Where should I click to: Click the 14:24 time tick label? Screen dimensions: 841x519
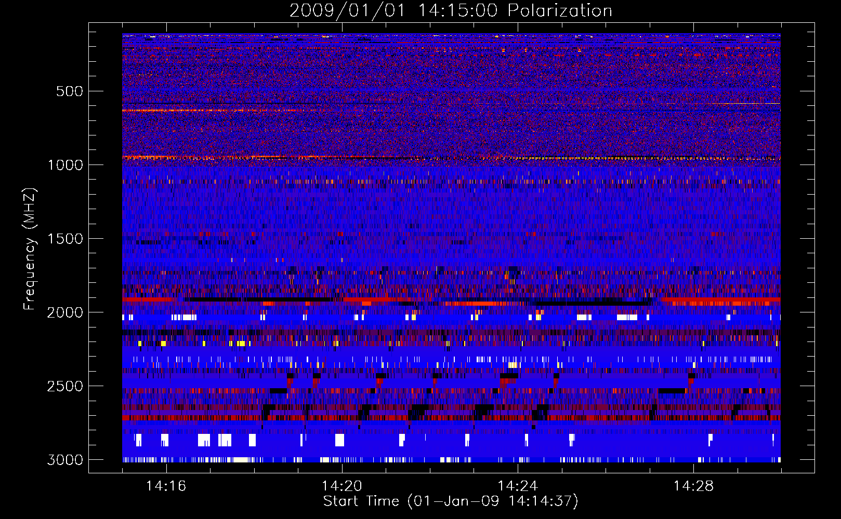(518, 486)
